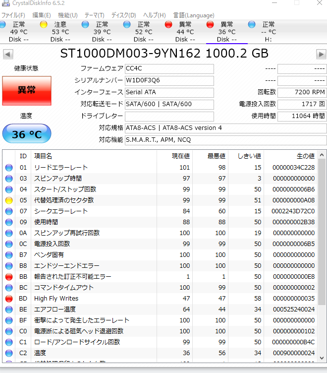Viewport: 327px width, 373px height.
Task: Select raw value 0000000000E8 in row BB
Action: click(x=294, y=277)
